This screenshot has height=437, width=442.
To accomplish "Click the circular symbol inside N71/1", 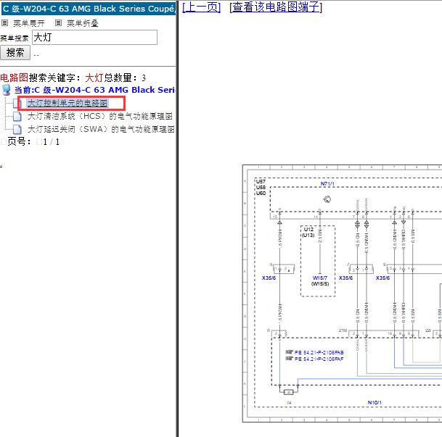I will coord(327,199).
